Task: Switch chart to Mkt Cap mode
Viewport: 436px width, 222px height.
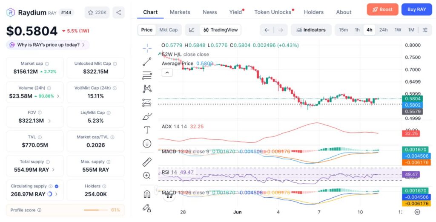Action: [x=168, y=30]
